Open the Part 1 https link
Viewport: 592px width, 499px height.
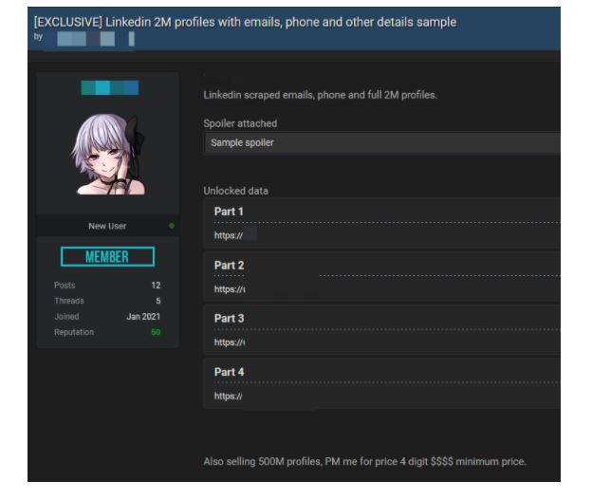229,235
